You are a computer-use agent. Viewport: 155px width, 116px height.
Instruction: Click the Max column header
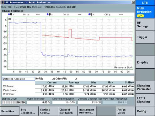coord(110,82)
